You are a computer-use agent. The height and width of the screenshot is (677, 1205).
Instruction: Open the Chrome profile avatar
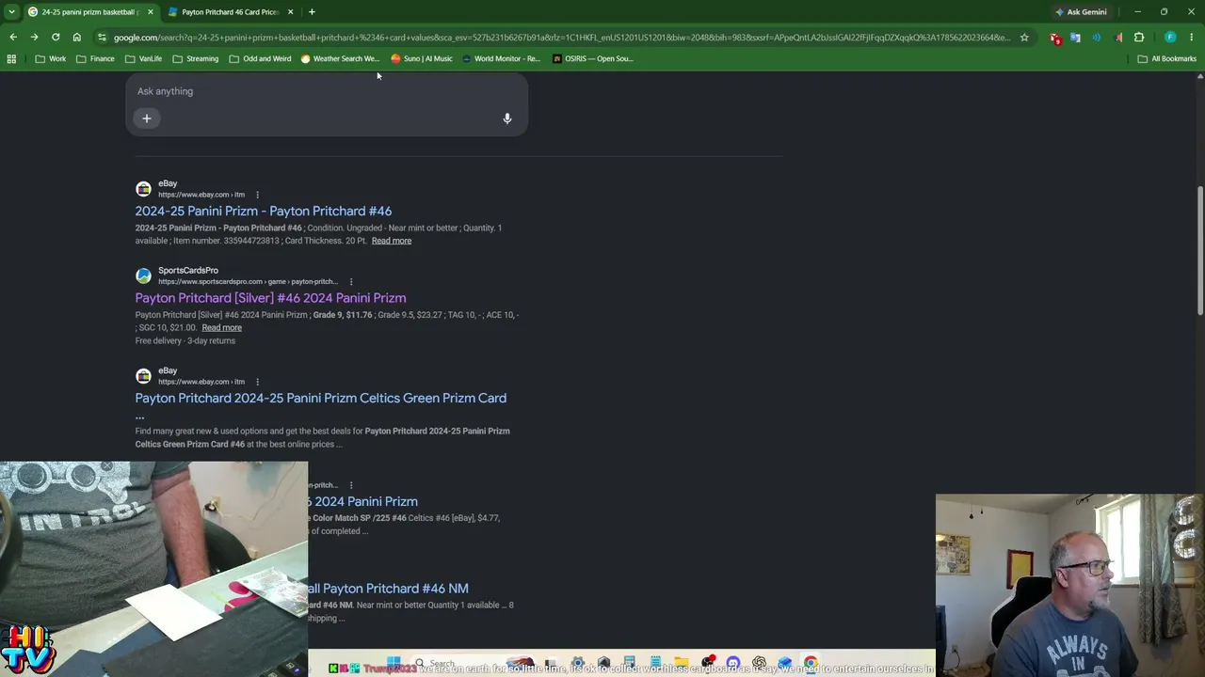(x=1170, y=38)
